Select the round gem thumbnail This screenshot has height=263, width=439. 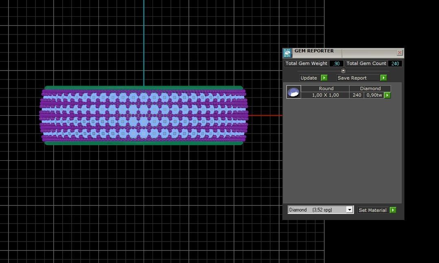(293, 92)
